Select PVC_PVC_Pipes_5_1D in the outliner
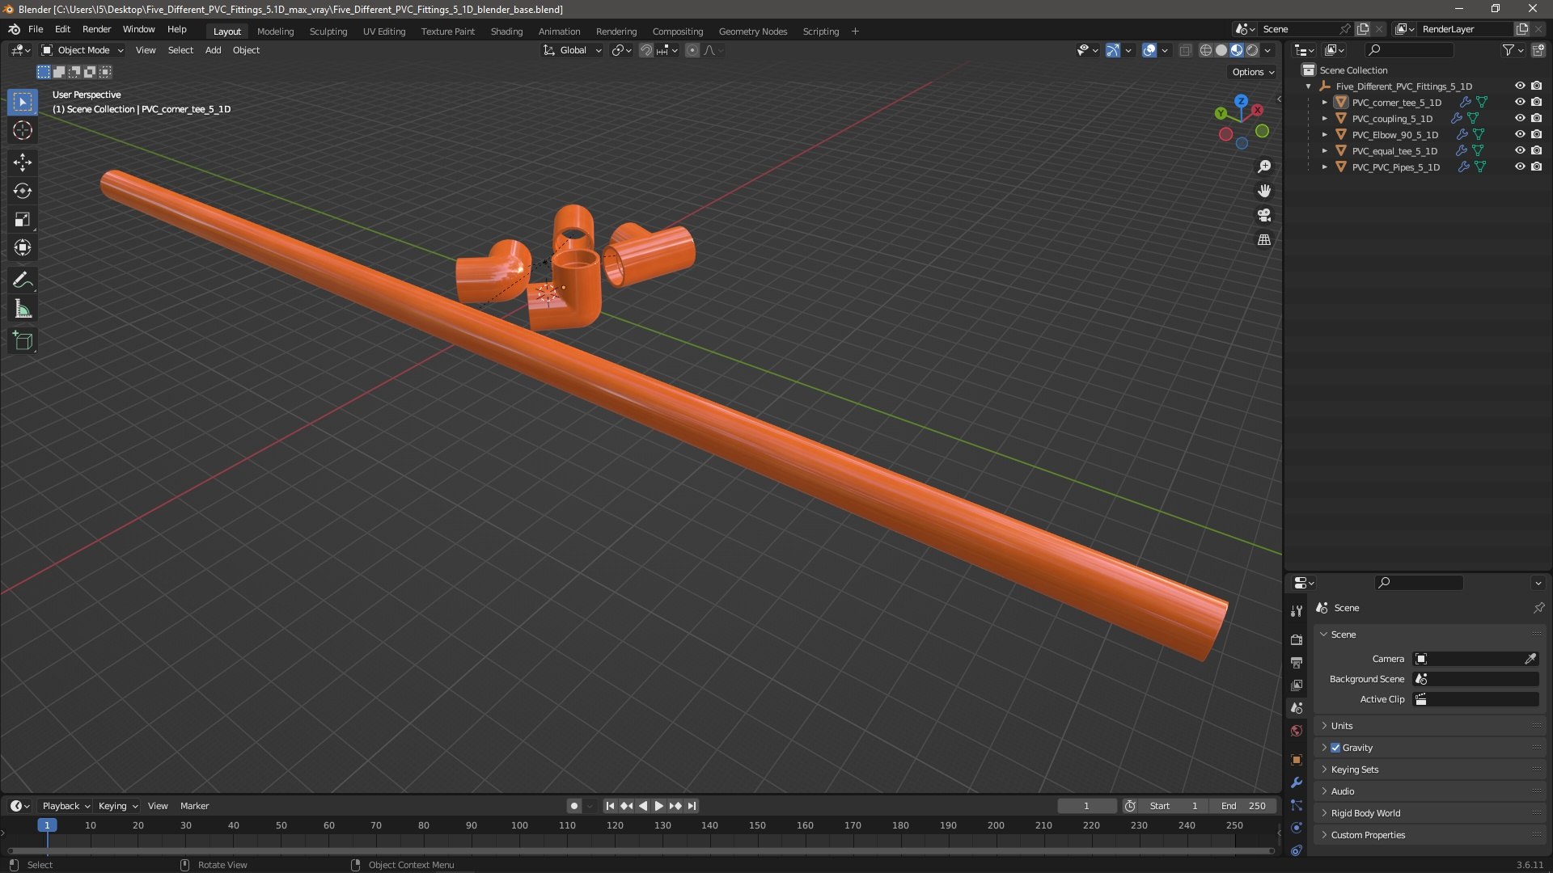 [x=1395, y=167]
